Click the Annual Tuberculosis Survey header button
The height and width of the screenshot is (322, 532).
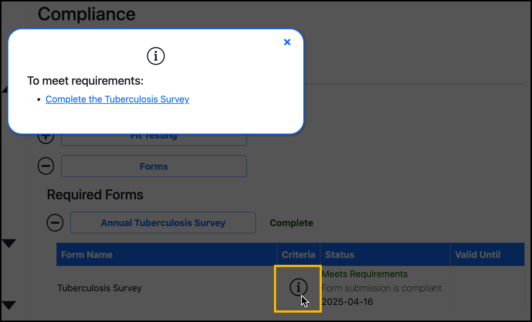click(163, 223)
